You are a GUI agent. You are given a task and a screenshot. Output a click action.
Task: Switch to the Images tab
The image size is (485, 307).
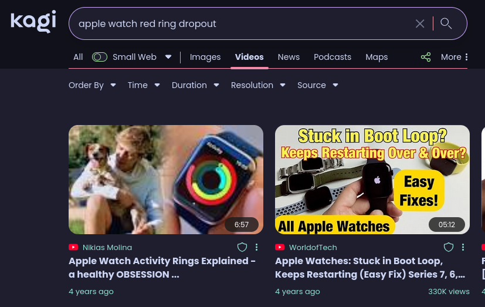205,57
